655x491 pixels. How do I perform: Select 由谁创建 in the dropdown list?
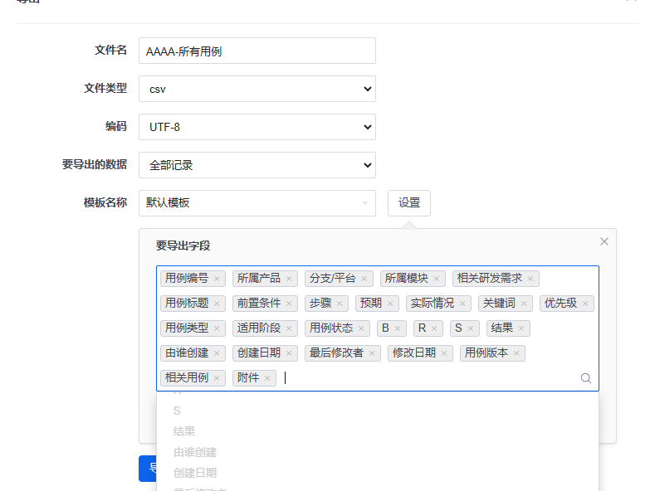coord(378,452)
